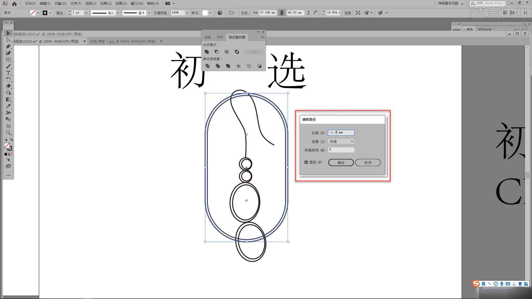The height and width of the screenshot is (299, 532).
Task: Click the 位移 input field in dialog
Action: 341,132
